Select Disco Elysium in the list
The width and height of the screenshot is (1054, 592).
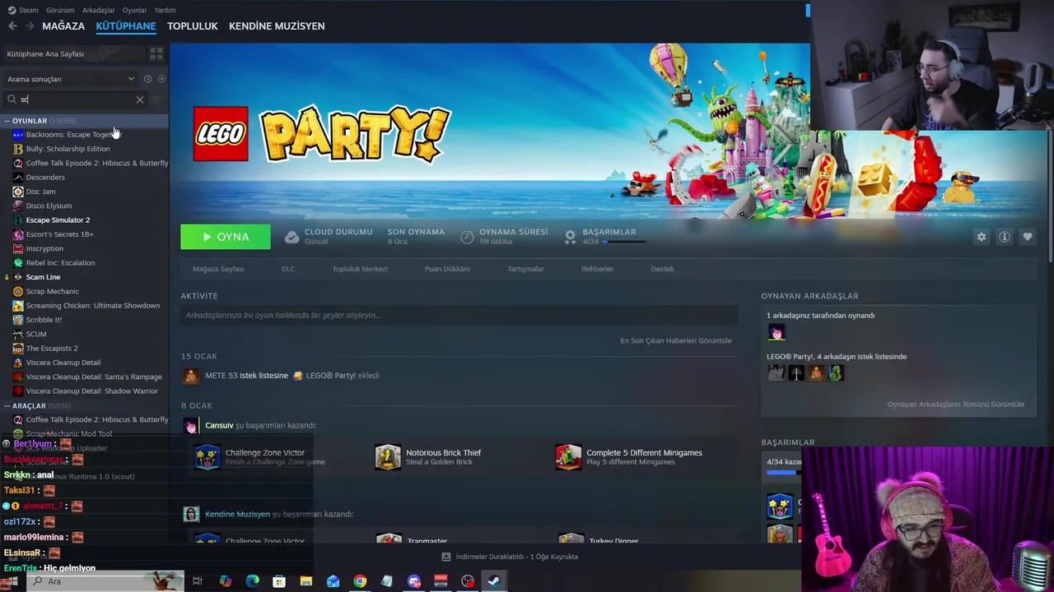click(49, 206)
